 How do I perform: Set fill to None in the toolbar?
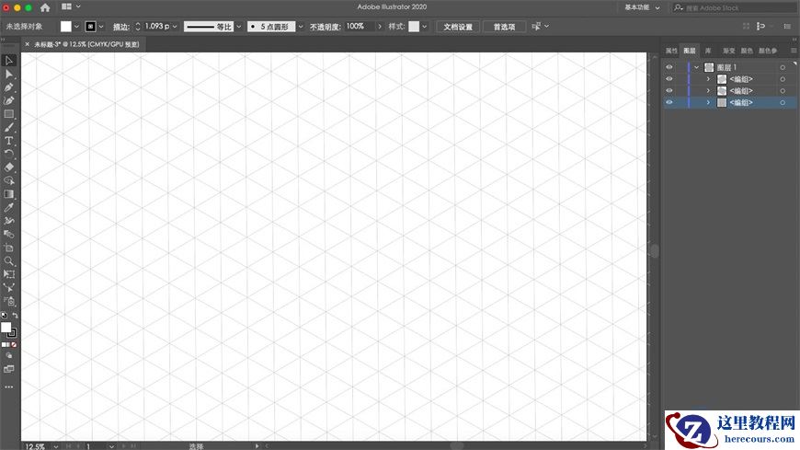(x=14, y=345)
